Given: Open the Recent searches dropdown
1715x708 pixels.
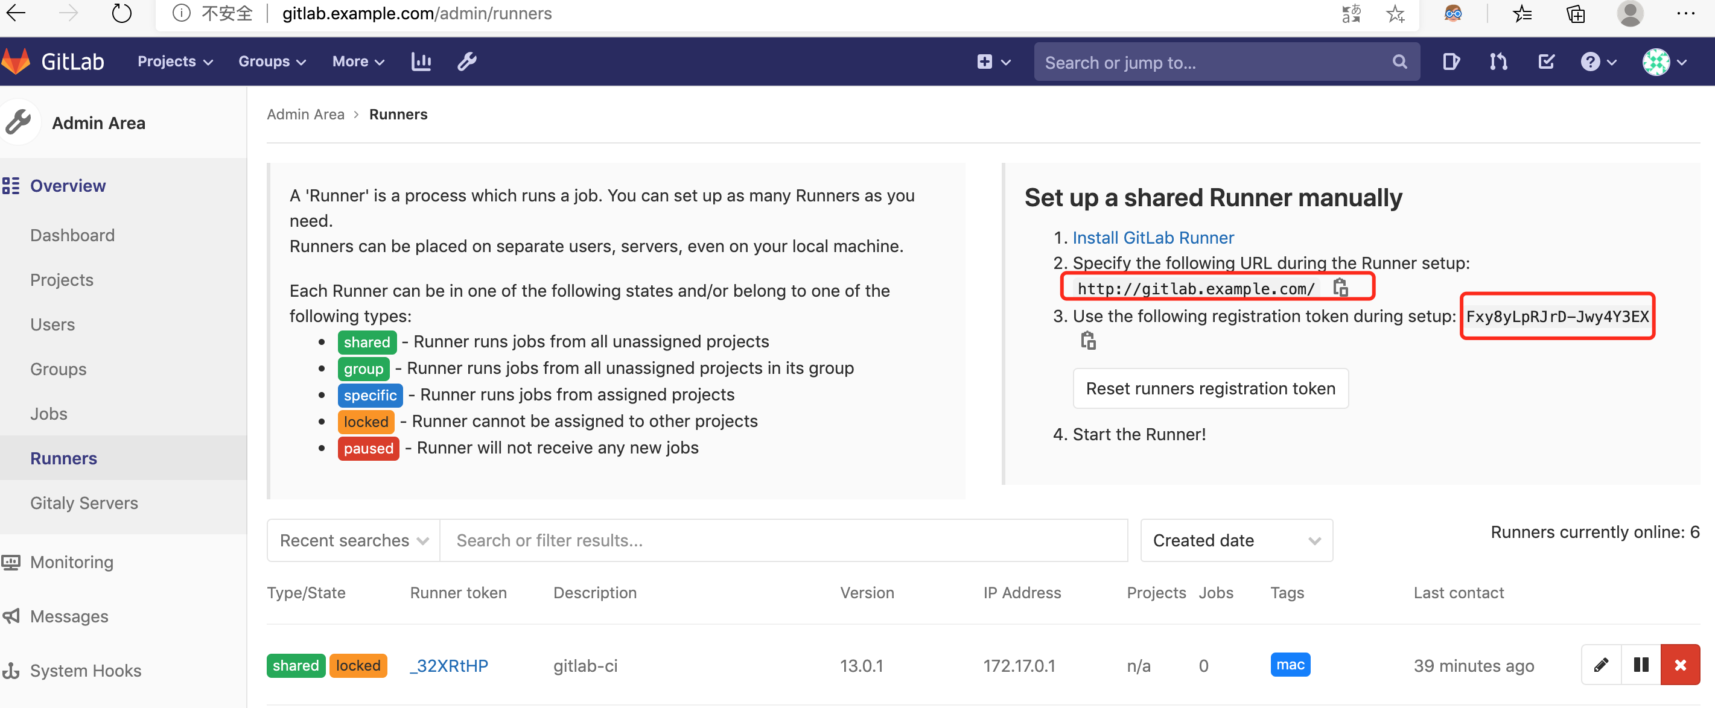Looking at the screenshot, I should [354, 540].
